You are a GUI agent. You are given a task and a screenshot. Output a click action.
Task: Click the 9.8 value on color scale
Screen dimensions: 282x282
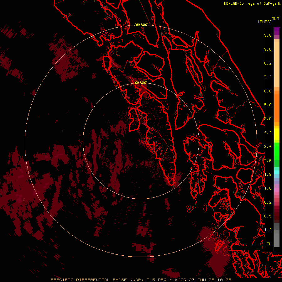(268, 35)
